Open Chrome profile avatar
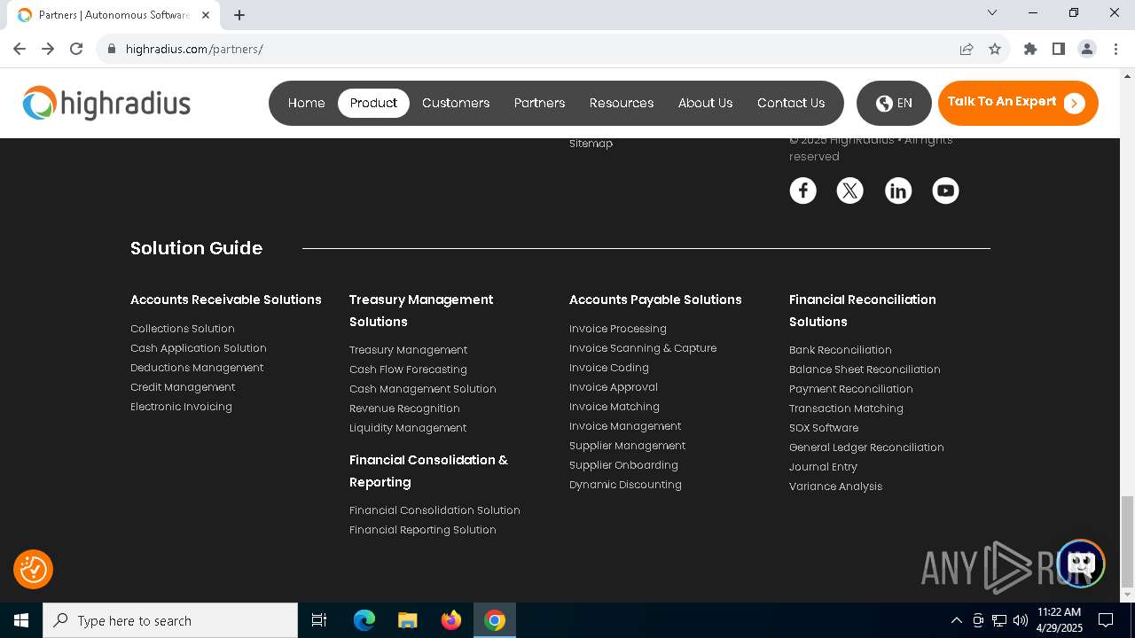The height and width of the screenshot is (638, 1135). (x=1087, y=49)
